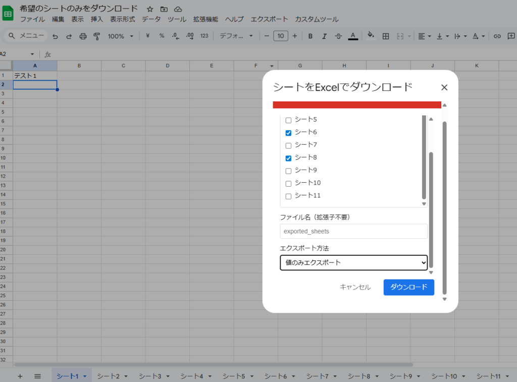Open the font family dropdown

236,36
